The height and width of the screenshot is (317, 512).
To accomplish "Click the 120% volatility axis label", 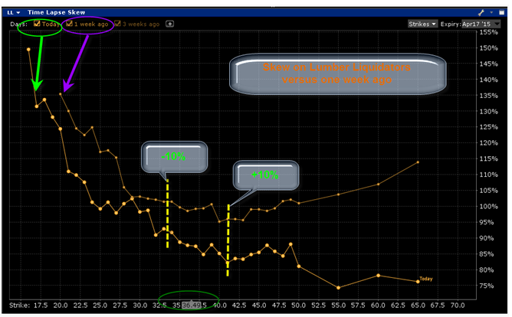I will pos(488,143).
